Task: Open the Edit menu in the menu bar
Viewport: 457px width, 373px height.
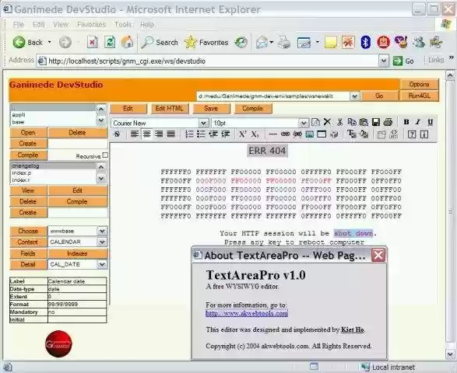Action: click(38, 24)
